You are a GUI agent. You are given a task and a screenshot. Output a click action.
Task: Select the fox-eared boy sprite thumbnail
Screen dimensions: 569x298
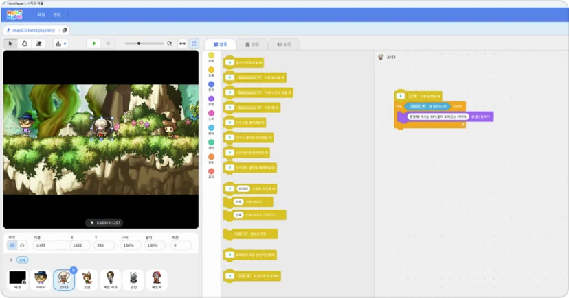coord(87,280)
